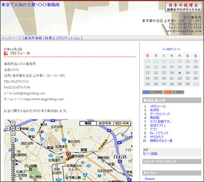Go to next month in calendar
The width and height of the screenshot is (204, 182).
pos(179,49)
